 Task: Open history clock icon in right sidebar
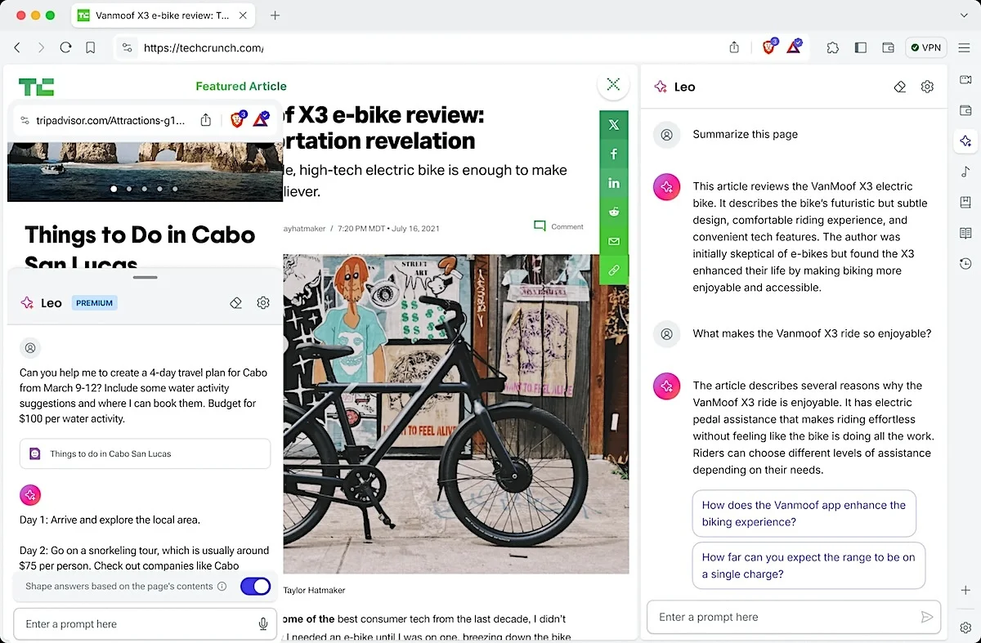click(965, 264)
